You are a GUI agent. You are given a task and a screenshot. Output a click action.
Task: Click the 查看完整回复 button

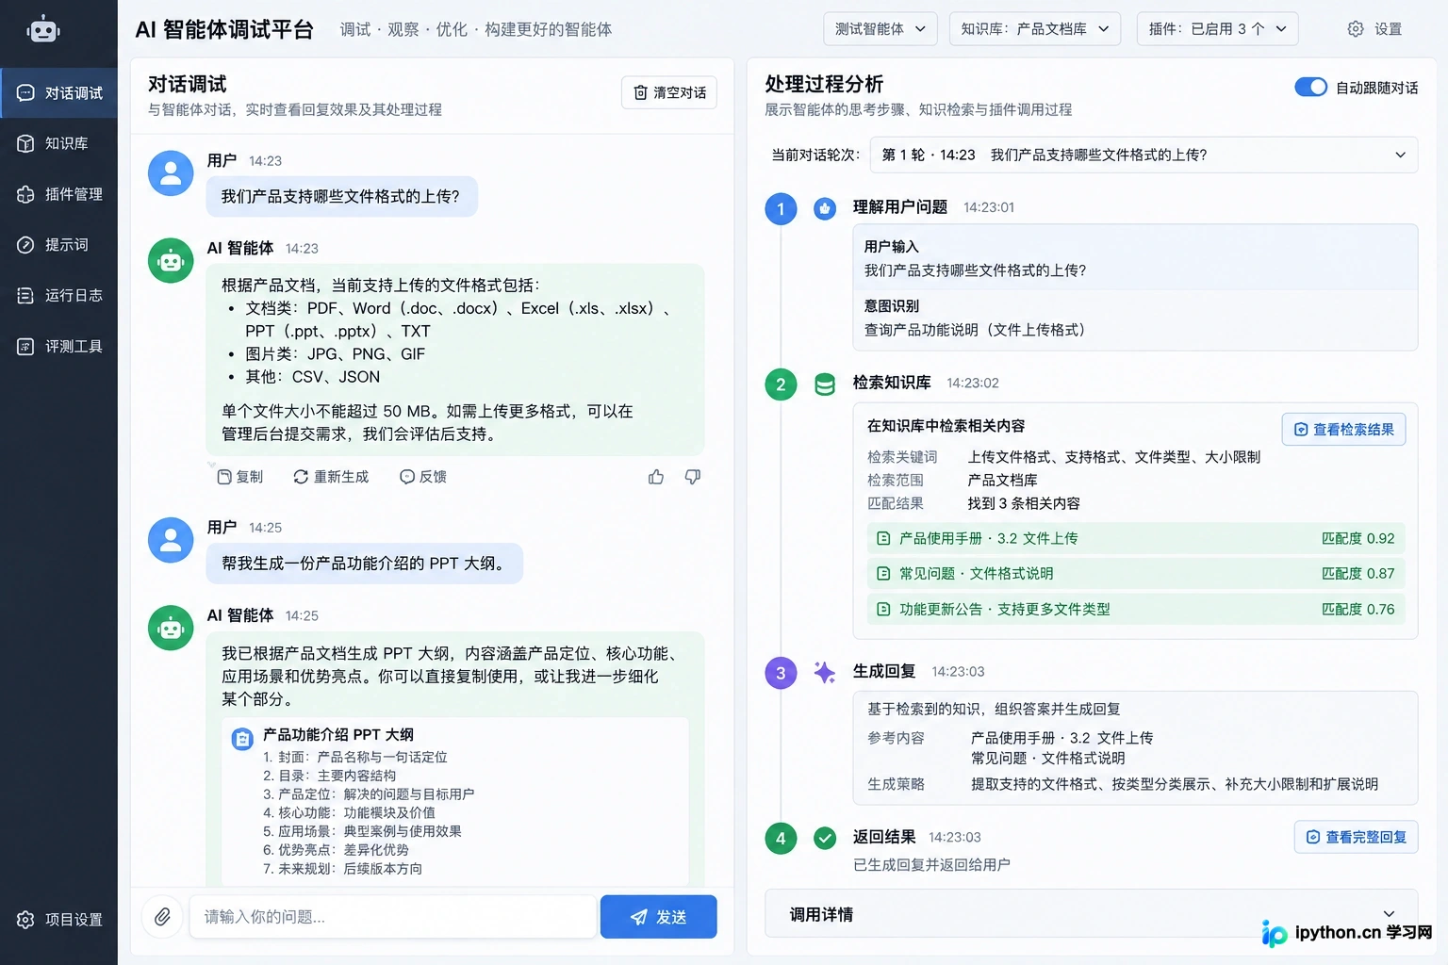click(x=1357, y=837)
